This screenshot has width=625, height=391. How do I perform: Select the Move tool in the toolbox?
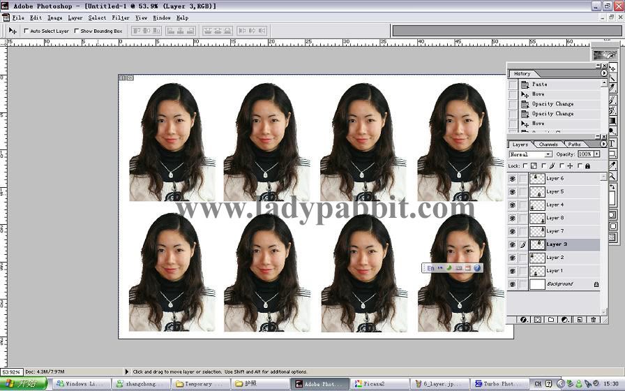pos(613,68)
